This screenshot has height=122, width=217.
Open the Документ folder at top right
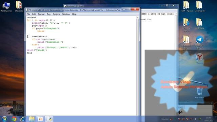tap(199, 7)
